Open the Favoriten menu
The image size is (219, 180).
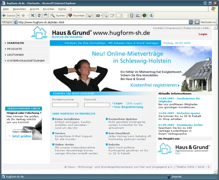click(x=49, y=9)
